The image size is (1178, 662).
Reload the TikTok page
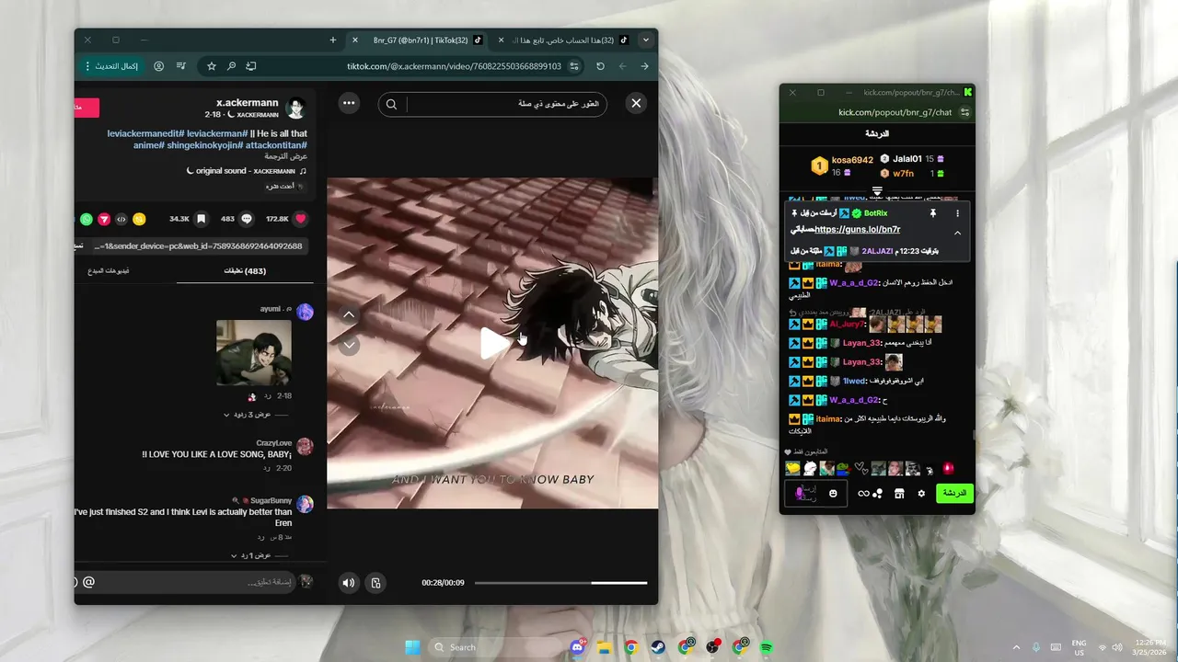(x=600, y=66)
